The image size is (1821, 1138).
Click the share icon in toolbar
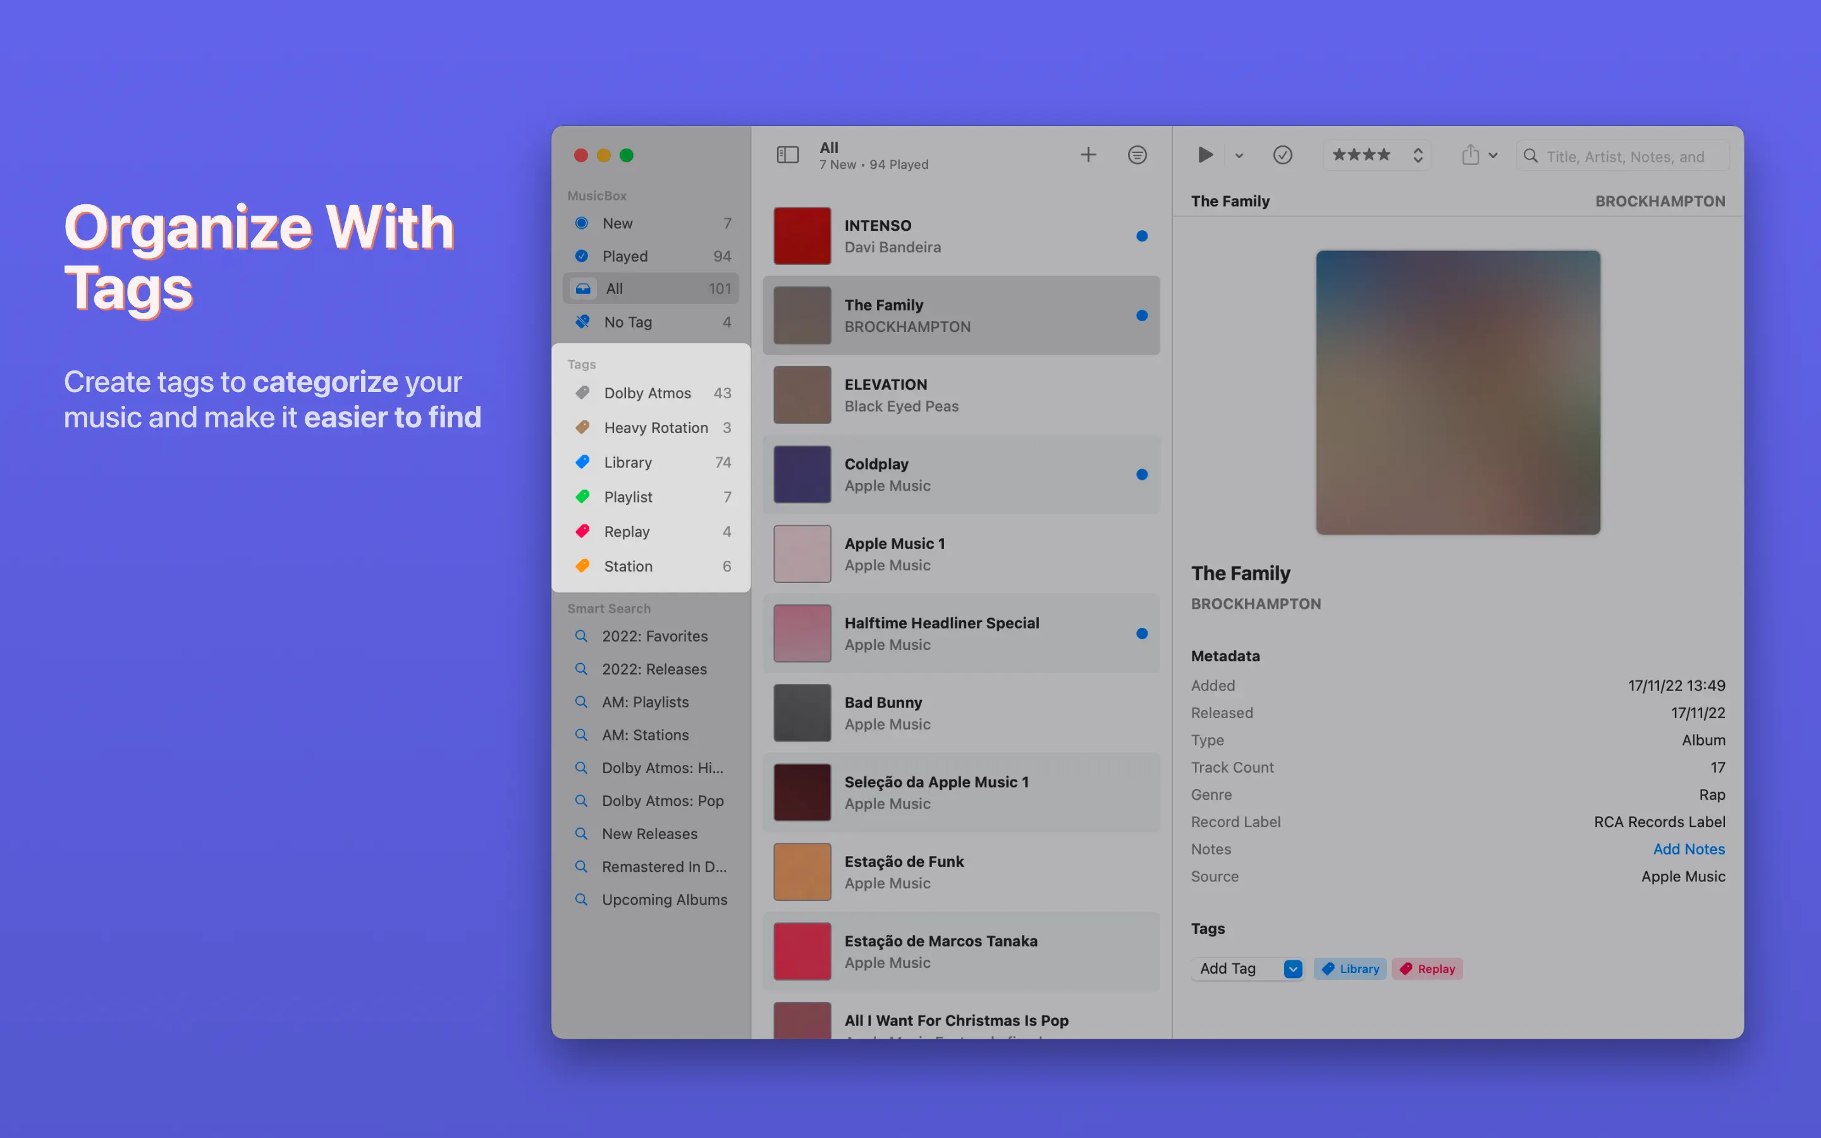click(x=1469, y=155)
